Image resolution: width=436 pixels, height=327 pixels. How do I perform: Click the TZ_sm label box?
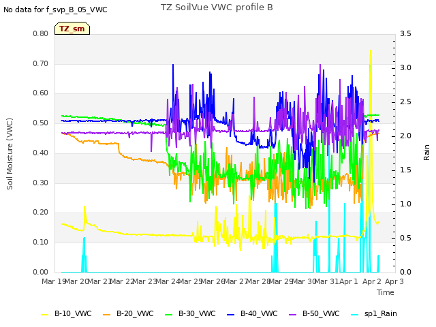[x=72, y=29]
